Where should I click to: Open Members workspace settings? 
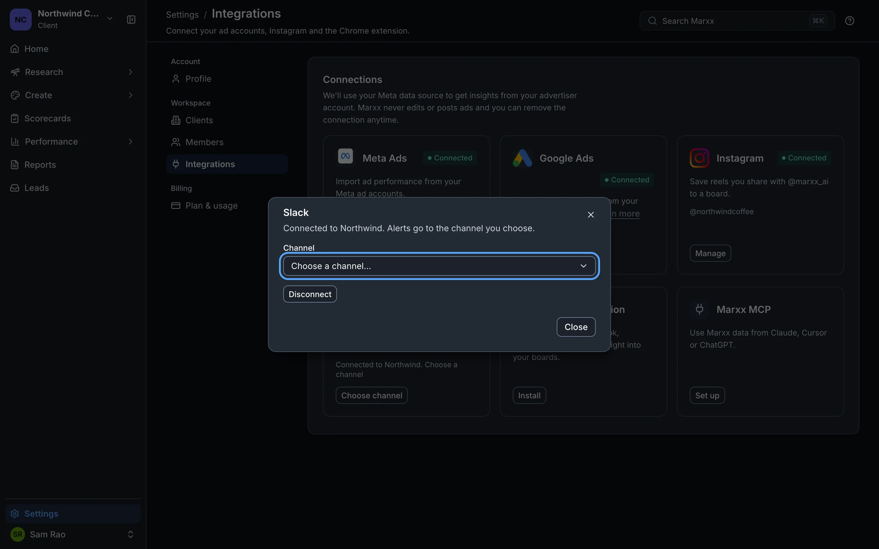tap(227, 142)
